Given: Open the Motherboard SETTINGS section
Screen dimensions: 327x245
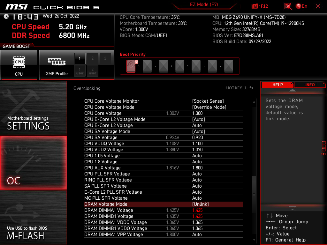Looking at the screenshot, I should pos(33,108).
